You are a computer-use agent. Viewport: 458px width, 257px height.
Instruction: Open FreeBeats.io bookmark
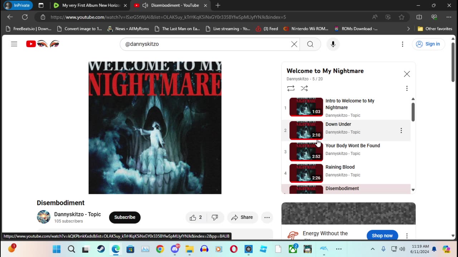pos(29,29)
